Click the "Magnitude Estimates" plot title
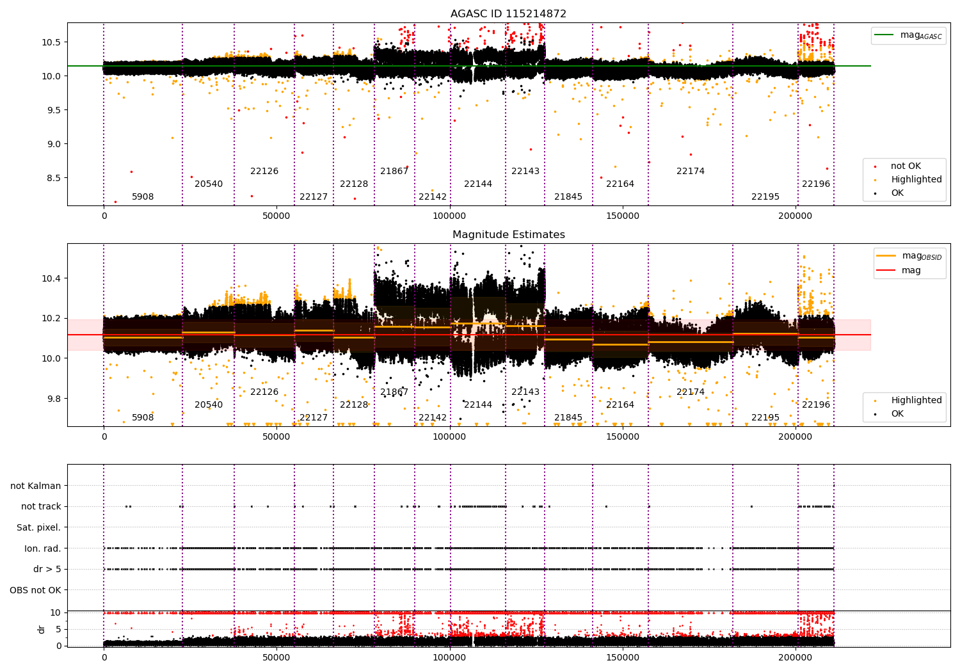This screenshot has height=672, width=960. [508, 235]
